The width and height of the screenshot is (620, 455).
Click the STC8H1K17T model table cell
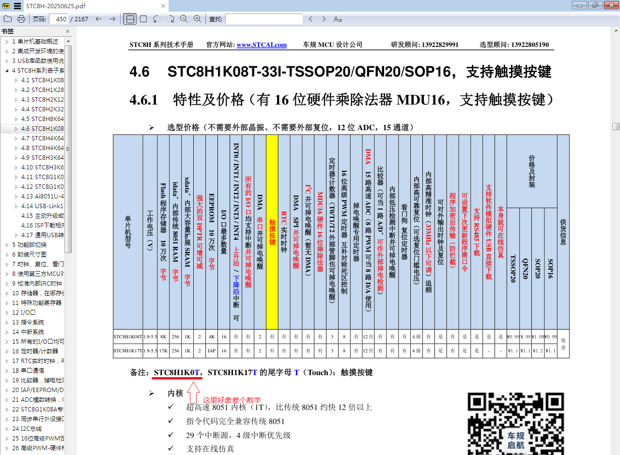128,350
